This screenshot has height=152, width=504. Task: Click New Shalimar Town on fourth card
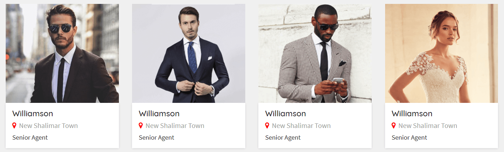coord(427,125)
